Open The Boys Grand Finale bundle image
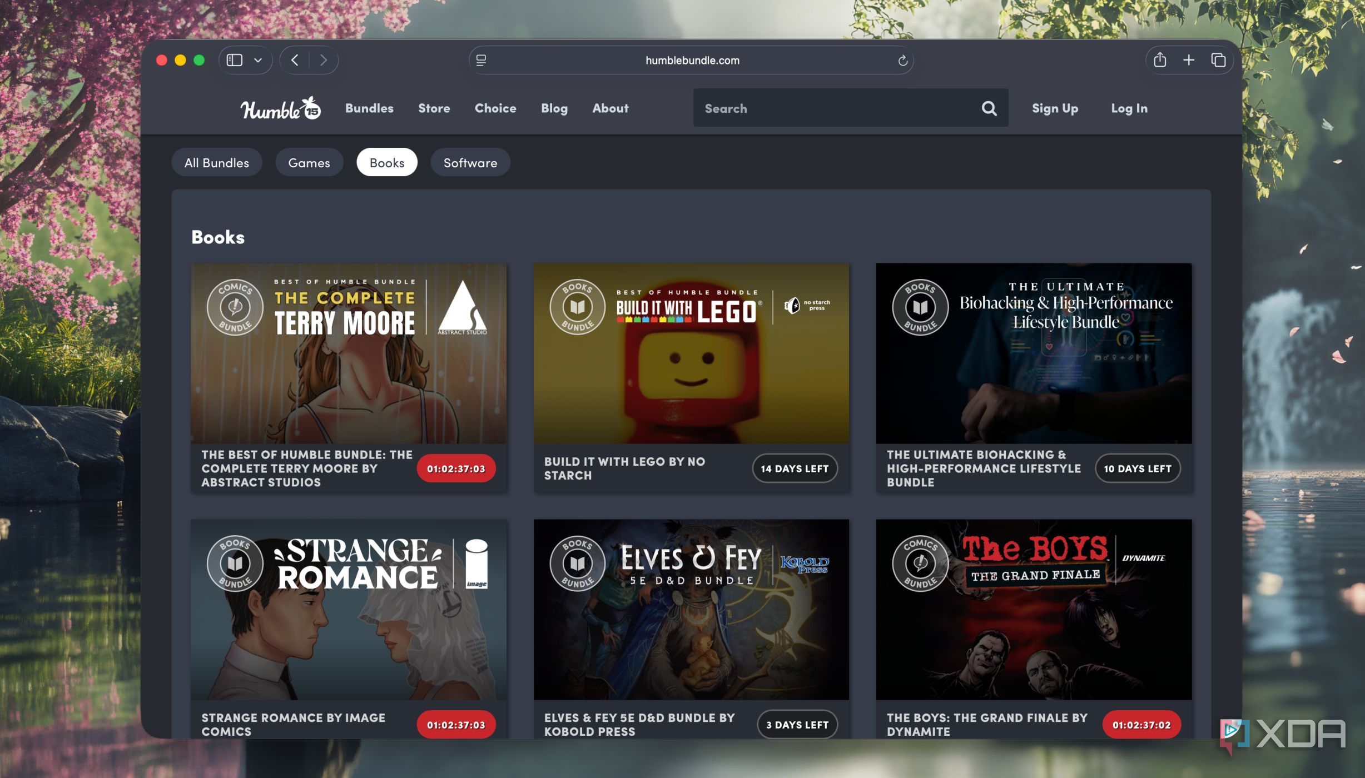The height and width of the screenshot is (778, 1365). pyautogui.click(x=1034, y=610)
